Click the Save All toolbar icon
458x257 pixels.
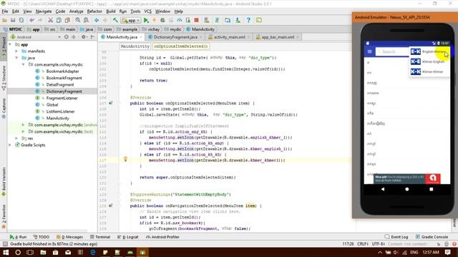[x=13, y=21]
